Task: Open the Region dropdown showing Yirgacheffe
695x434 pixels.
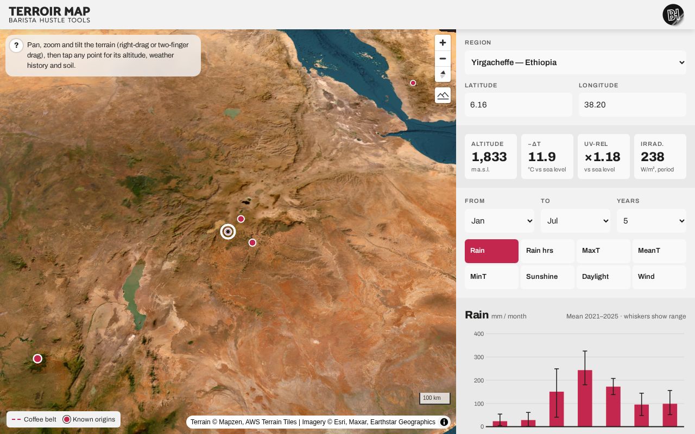Action: 576,62
